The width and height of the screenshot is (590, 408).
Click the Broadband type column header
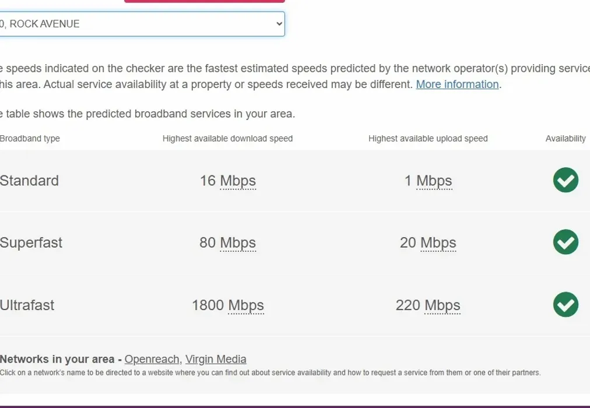click(30, 138)
